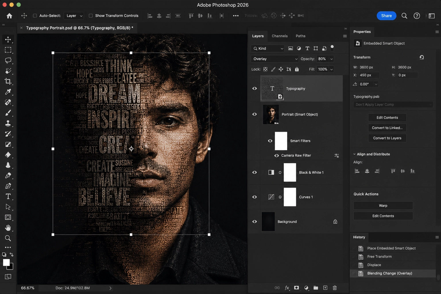Click the Warp quick action

(x=383, y=206)
